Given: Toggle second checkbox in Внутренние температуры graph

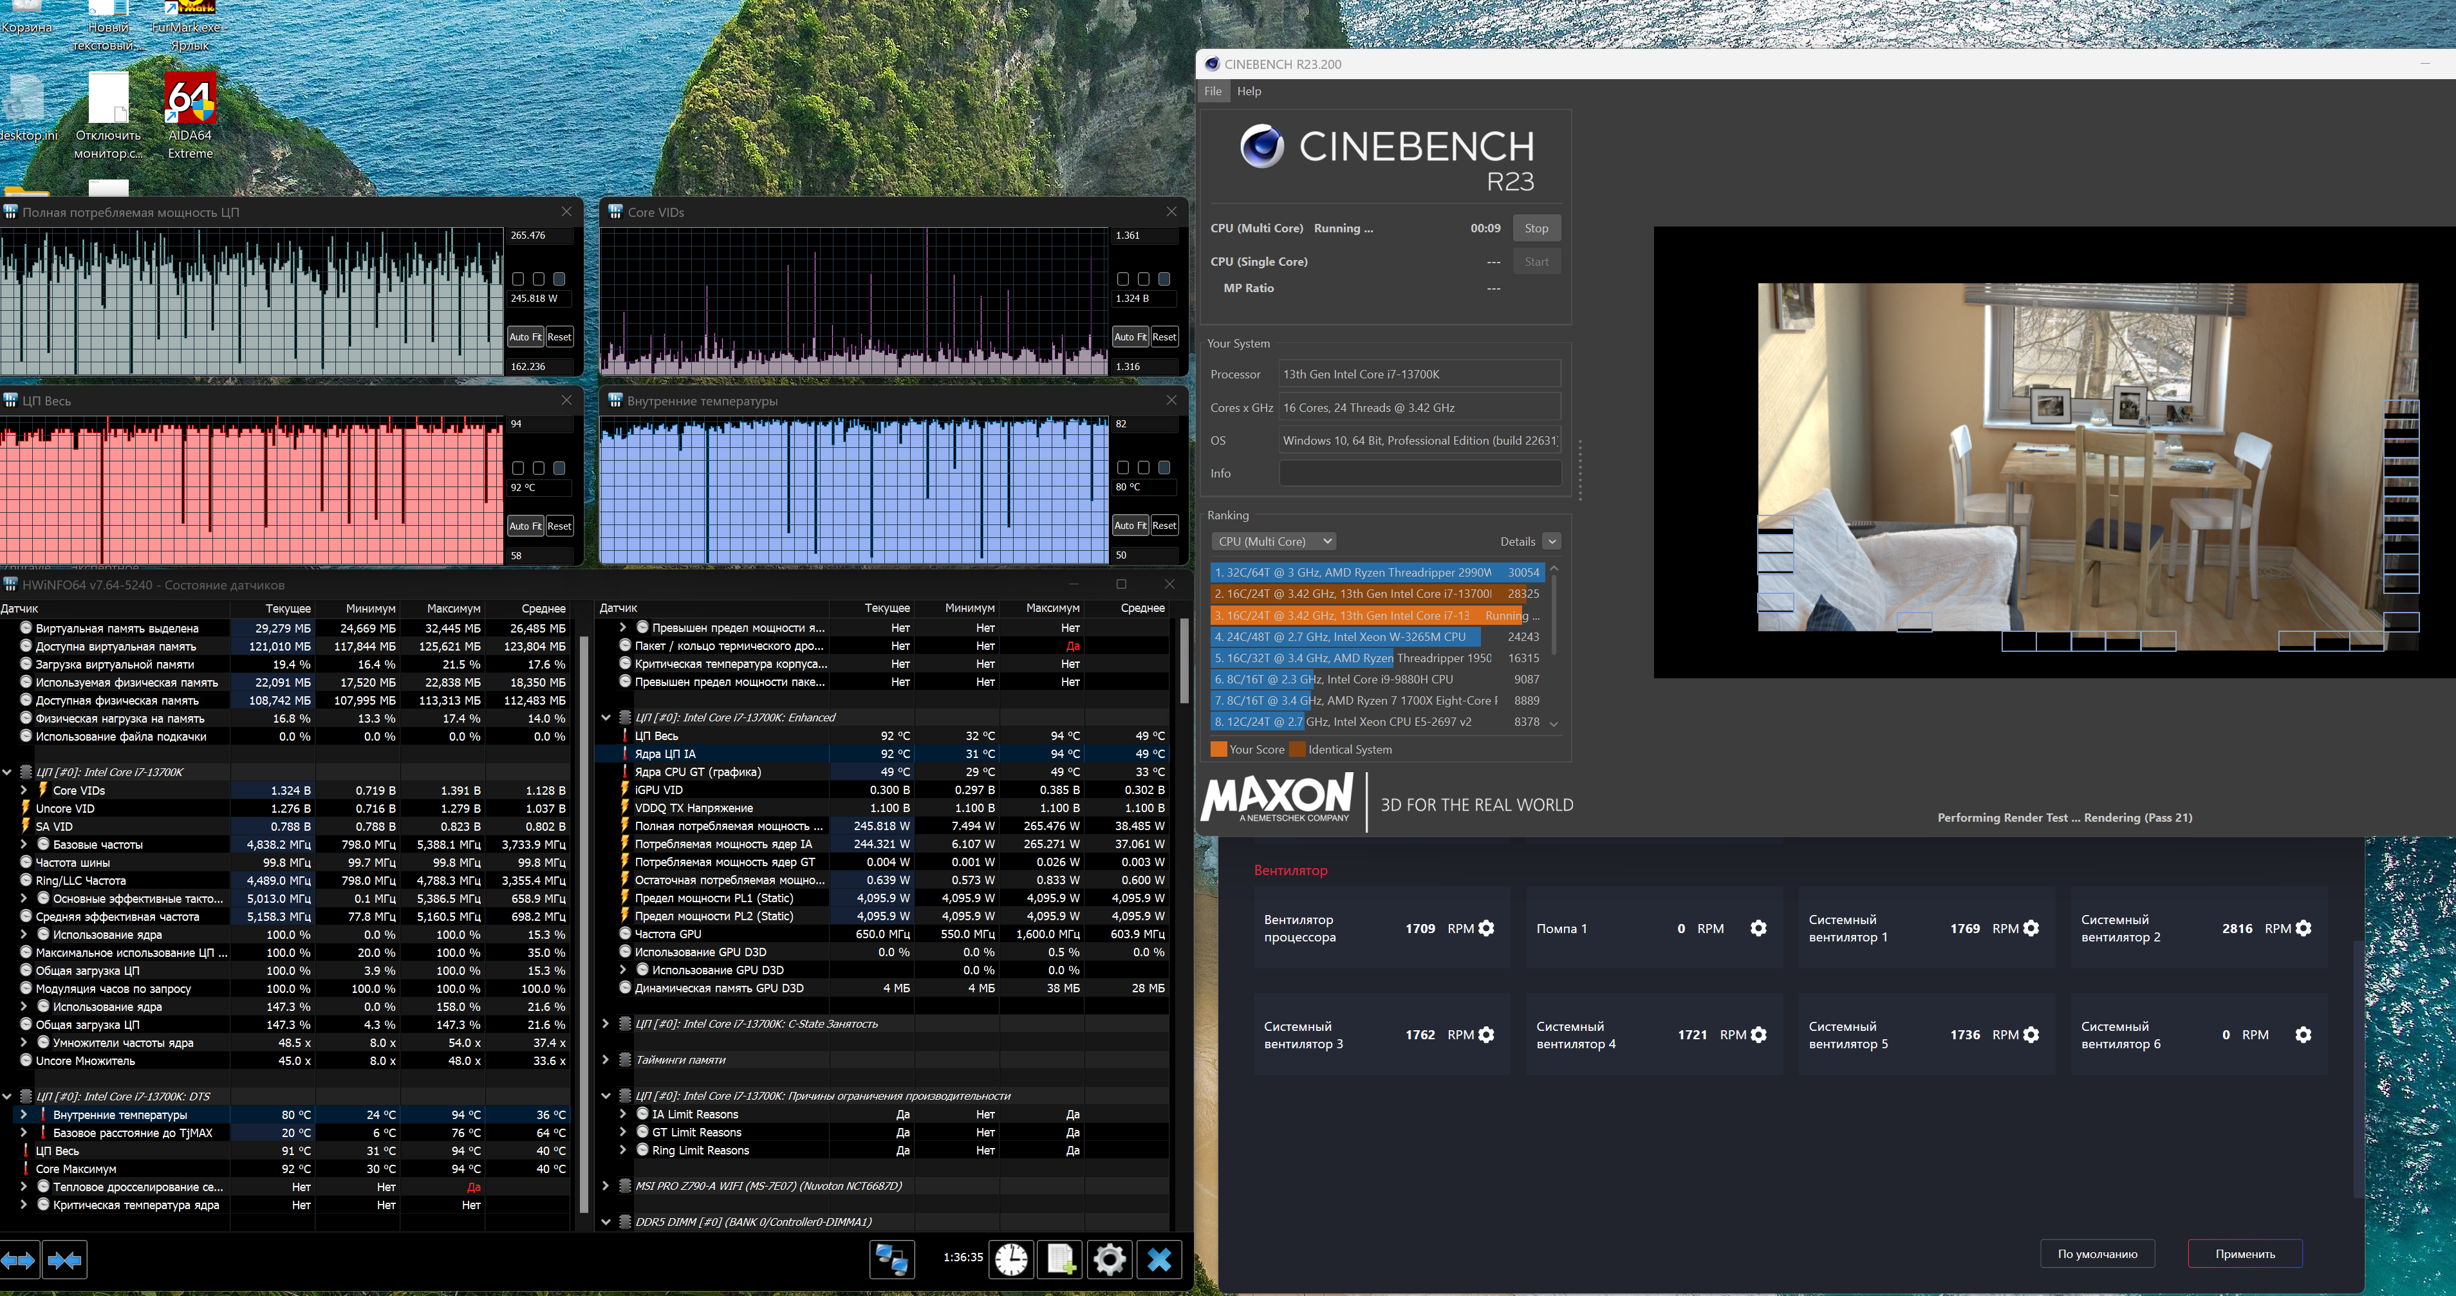Looking at the screenshot, I should [x=1143, y=468].
